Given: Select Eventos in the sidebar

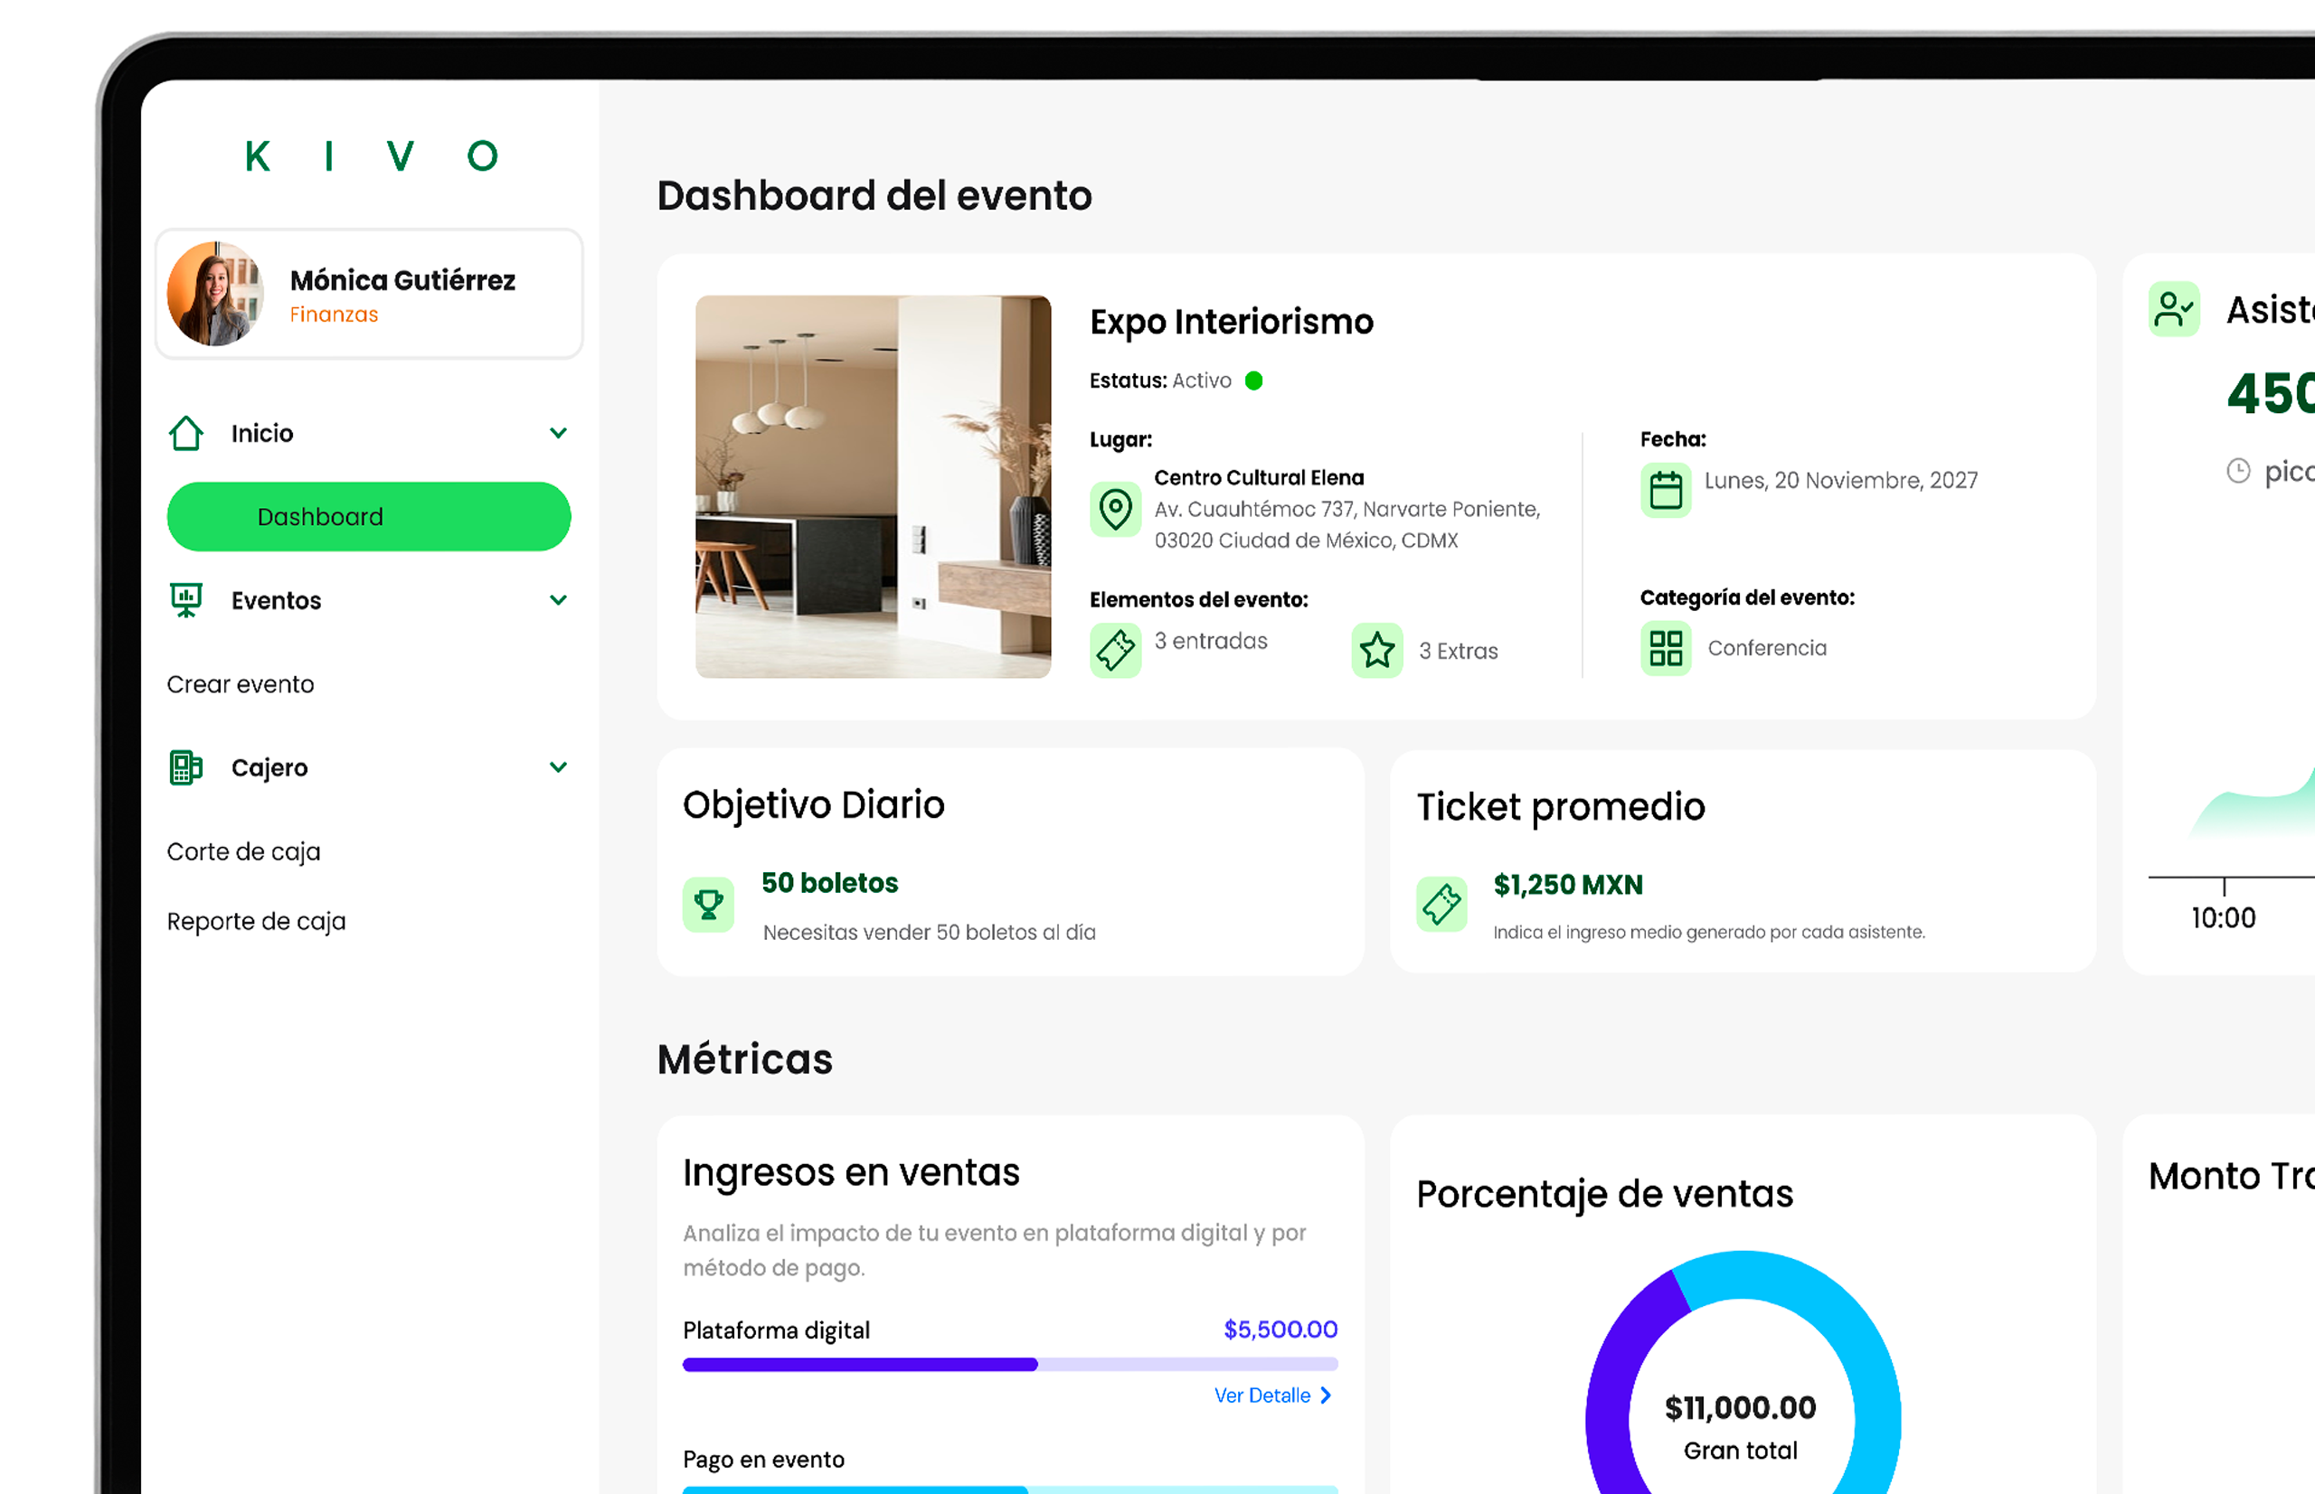Looking at the screenshot, I should pos(277,600).
